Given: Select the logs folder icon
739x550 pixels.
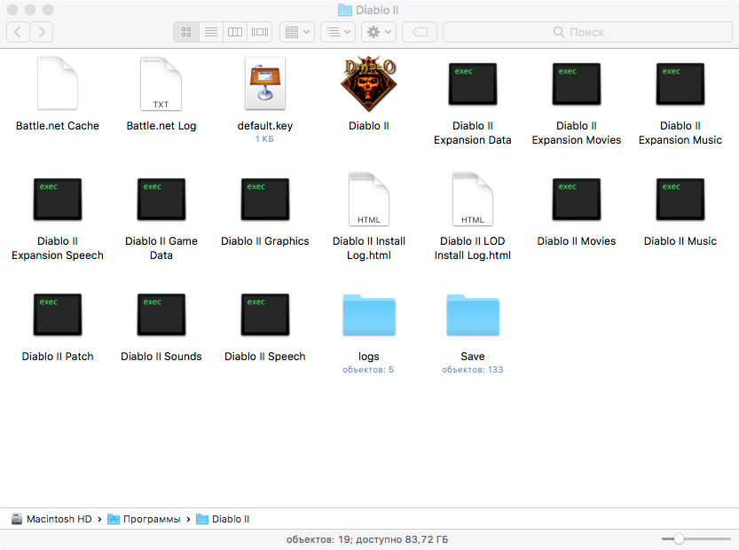Looking at the screenshot, I should [368, 315].
